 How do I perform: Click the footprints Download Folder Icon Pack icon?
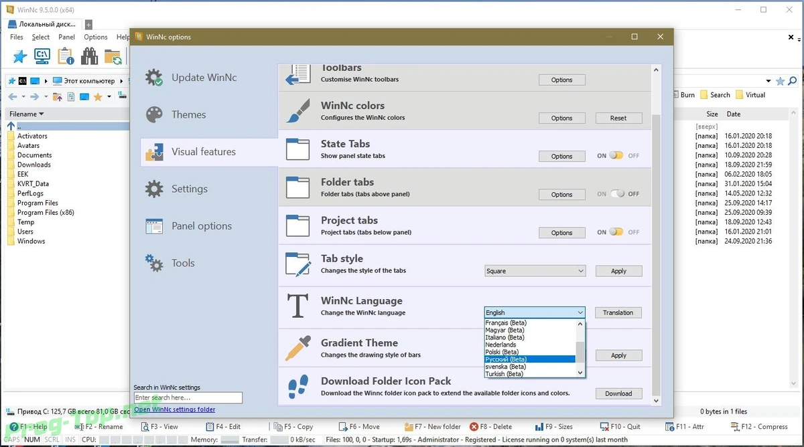297,387
